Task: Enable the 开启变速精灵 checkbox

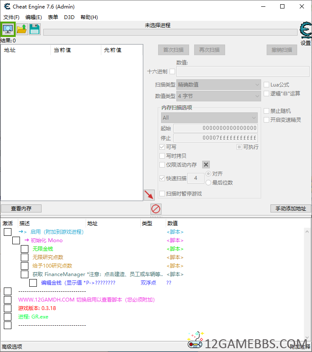Action: pos(267,120)
